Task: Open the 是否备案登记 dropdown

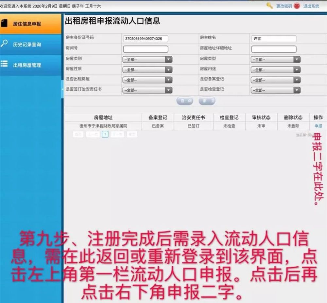Action: [275, 80]
